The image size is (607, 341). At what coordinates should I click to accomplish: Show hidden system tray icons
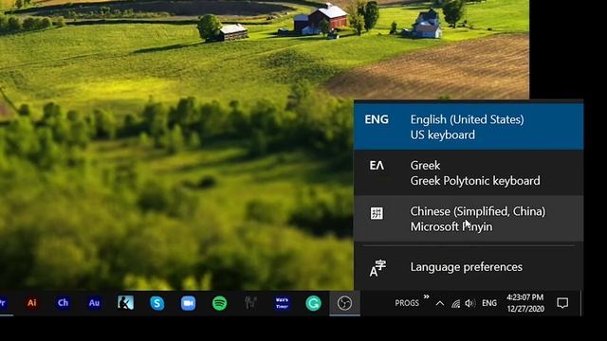click(440, 303)
